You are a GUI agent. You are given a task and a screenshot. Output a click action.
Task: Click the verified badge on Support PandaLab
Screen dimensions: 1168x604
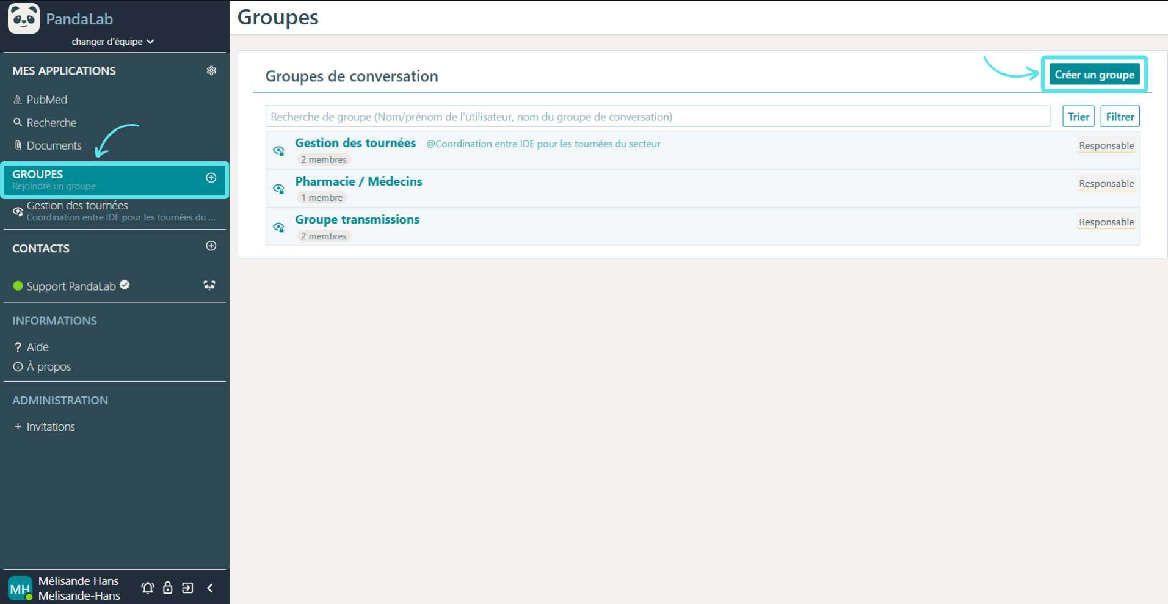[x=125, y=285]
